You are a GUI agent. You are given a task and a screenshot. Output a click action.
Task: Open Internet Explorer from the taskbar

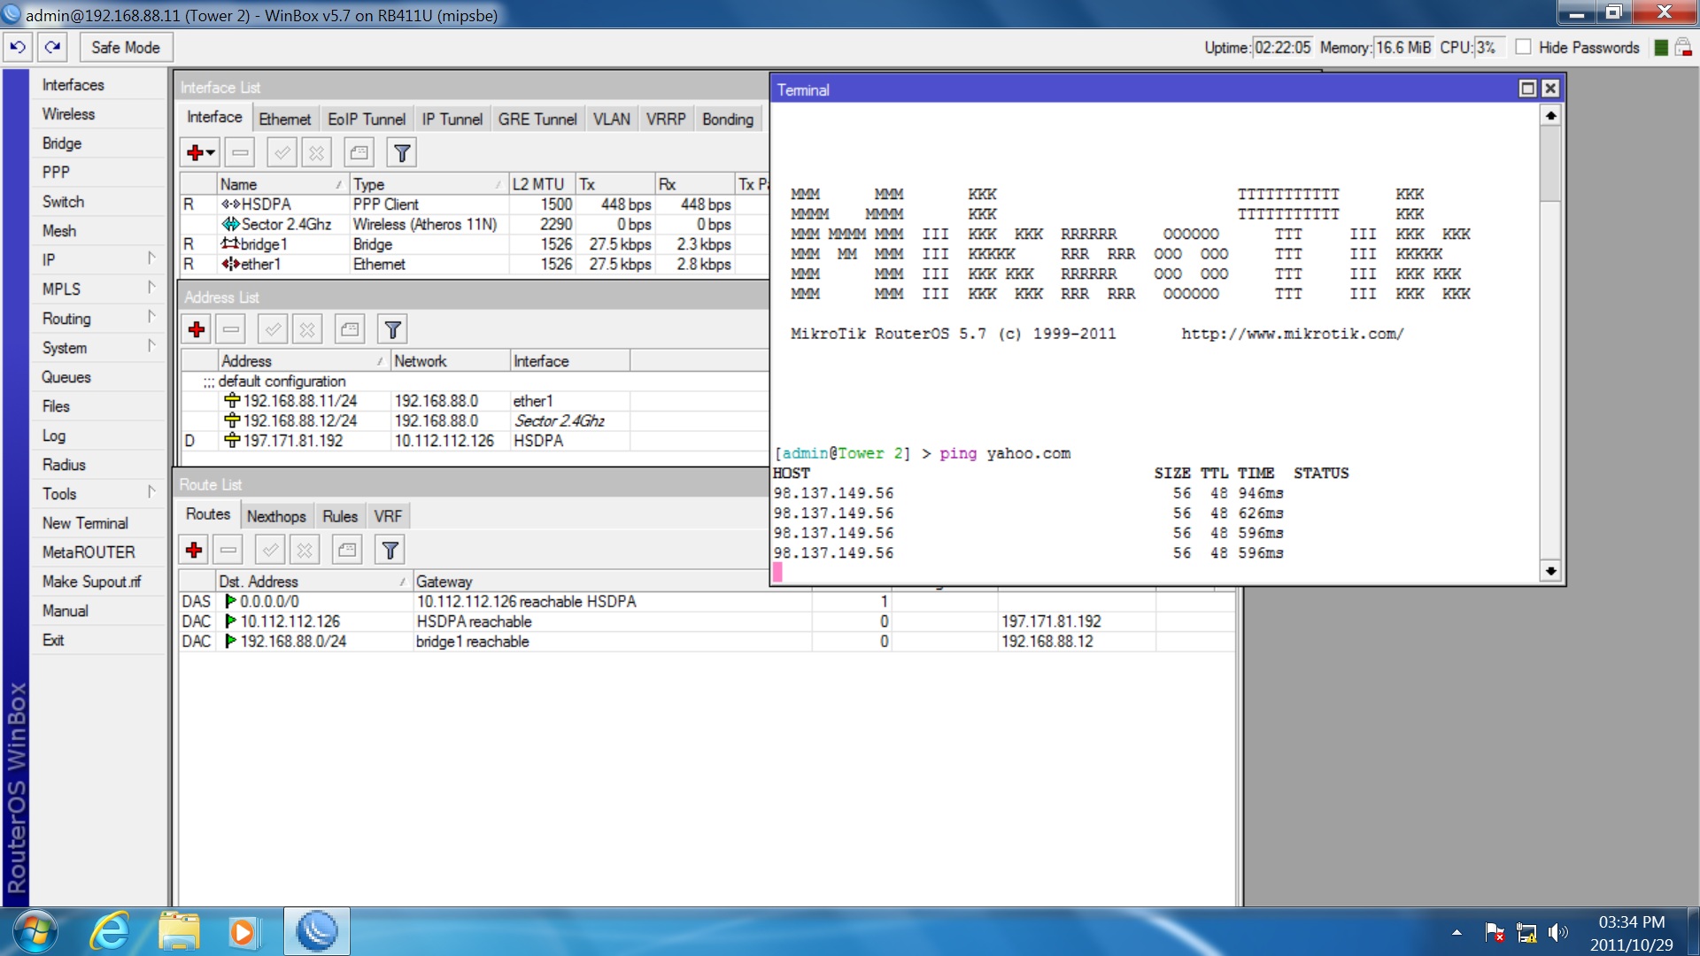[x=110, y=932]
